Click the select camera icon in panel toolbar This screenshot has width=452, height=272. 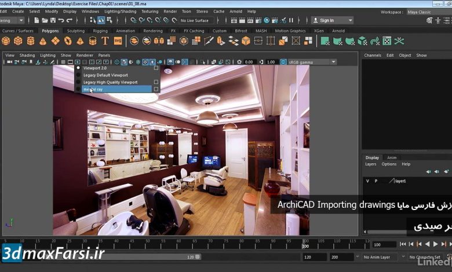click(9, 62)
